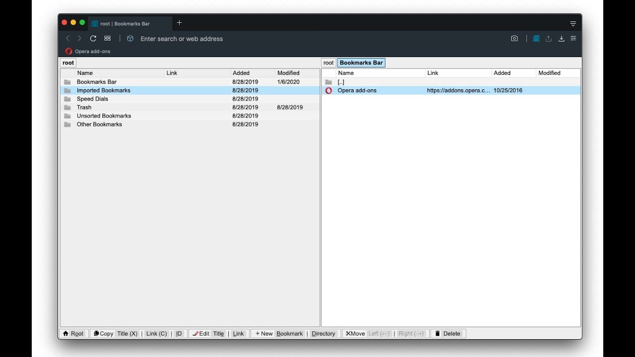Click the Opera icon beside Opera add-ons row
This screenshot has height=357, width=635.
click(328, 90)
